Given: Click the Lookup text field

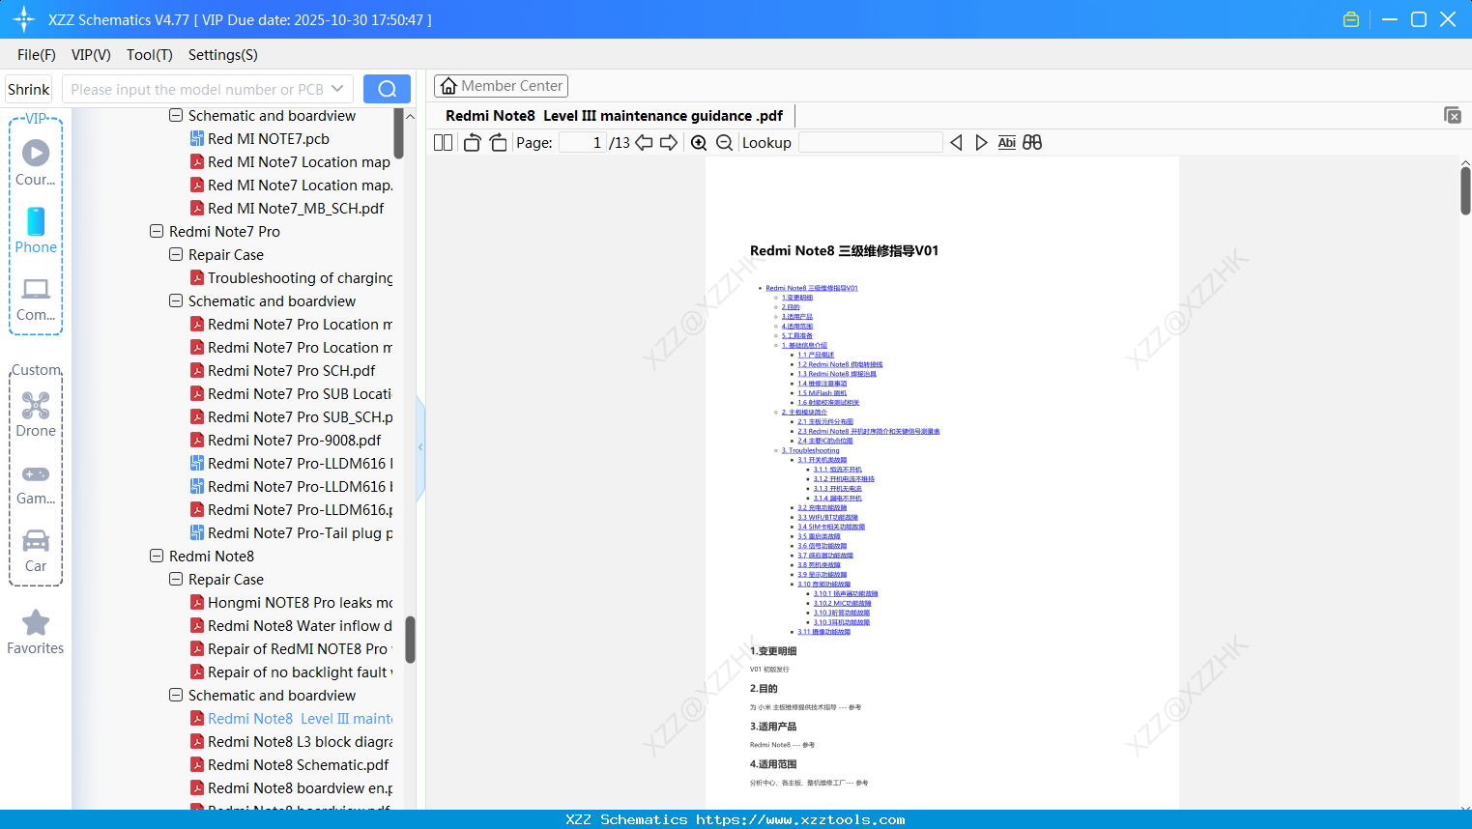Looking at the screenshot, I should (871, 143).
